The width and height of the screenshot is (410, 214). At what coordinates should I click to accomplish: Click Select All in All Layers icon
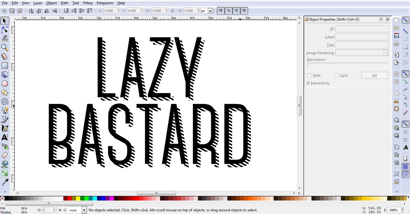coord(12,11)
